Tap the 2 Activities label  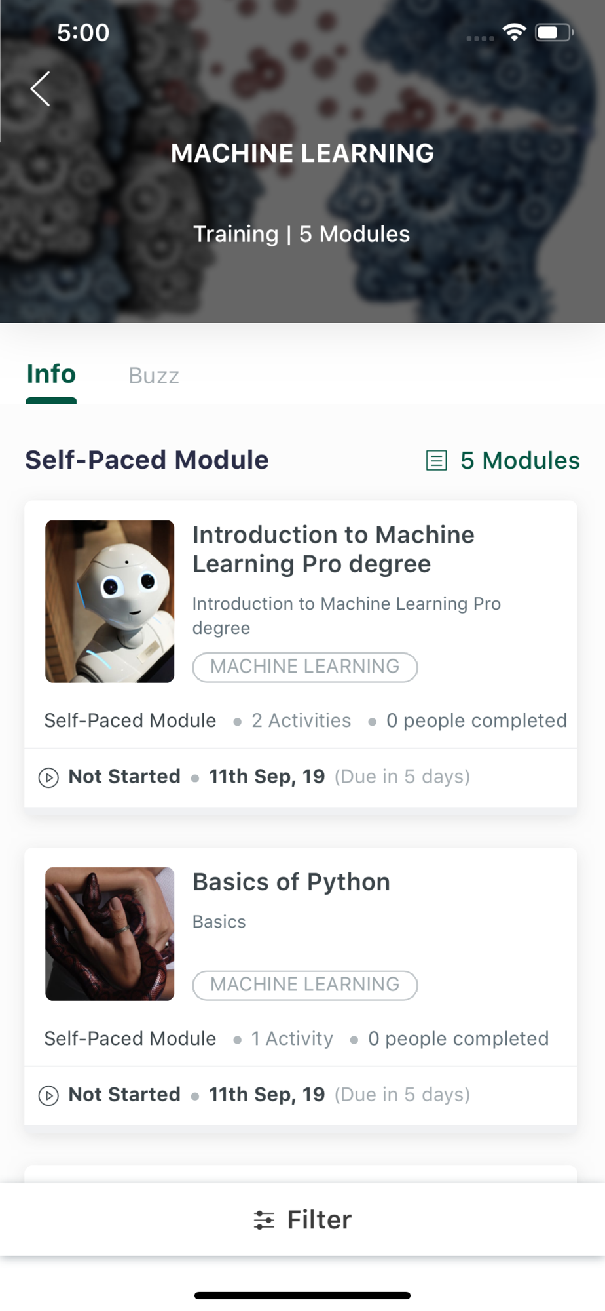pos(301,720)
